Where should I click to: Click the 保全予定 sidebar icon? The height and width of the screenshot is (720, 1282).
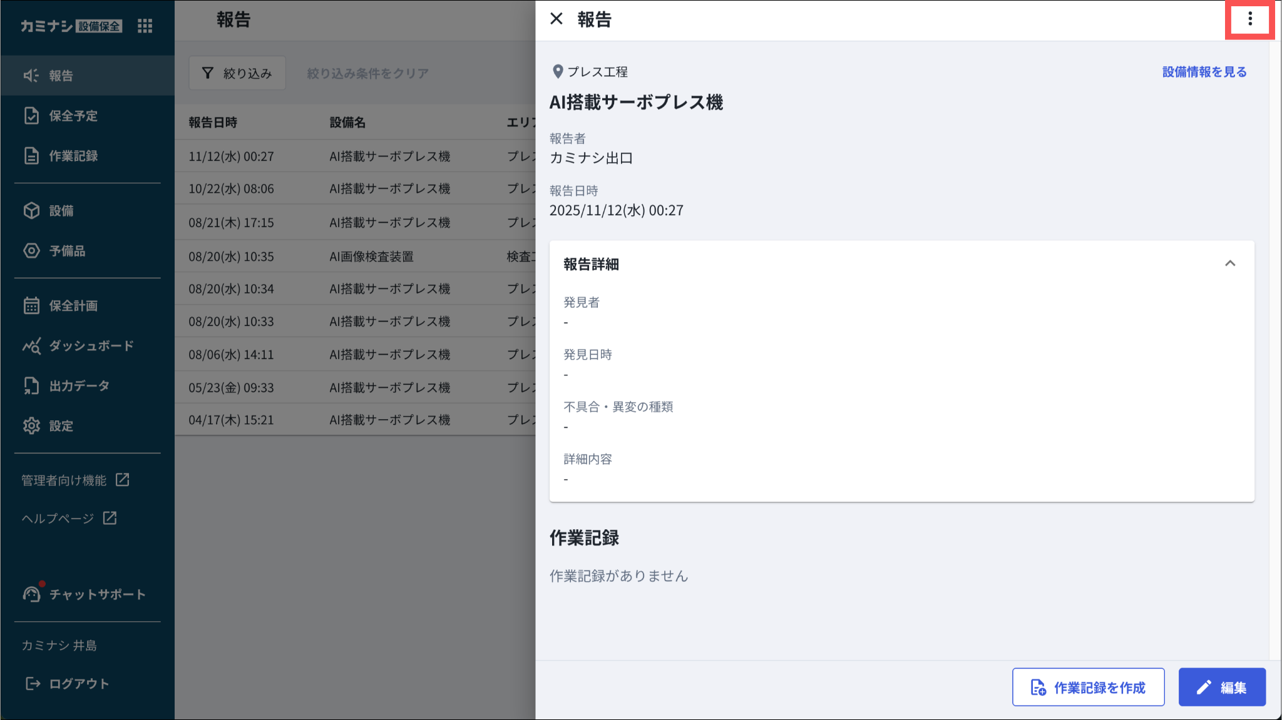click(x=31, y=116)
